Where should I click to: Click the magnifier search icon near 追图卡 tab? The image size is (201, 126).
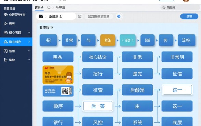[x=49, y=8]
